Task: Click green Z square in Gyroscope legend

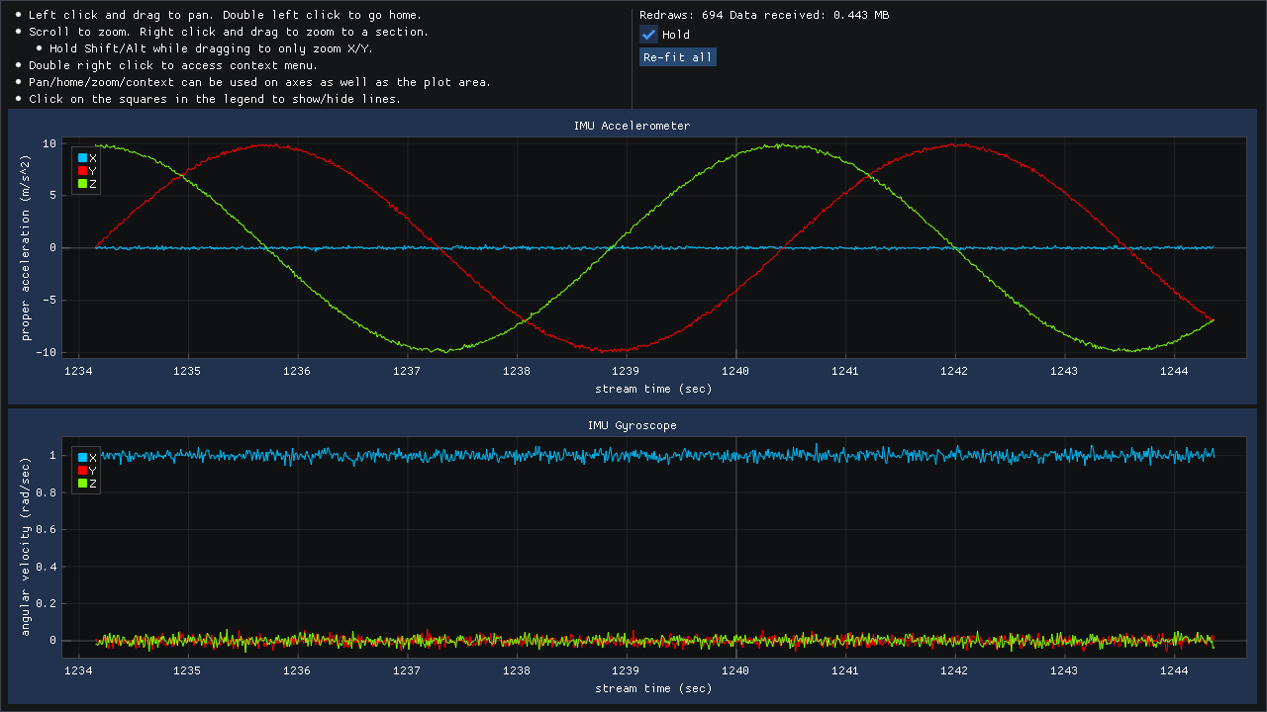Action: tap(83, 484)
